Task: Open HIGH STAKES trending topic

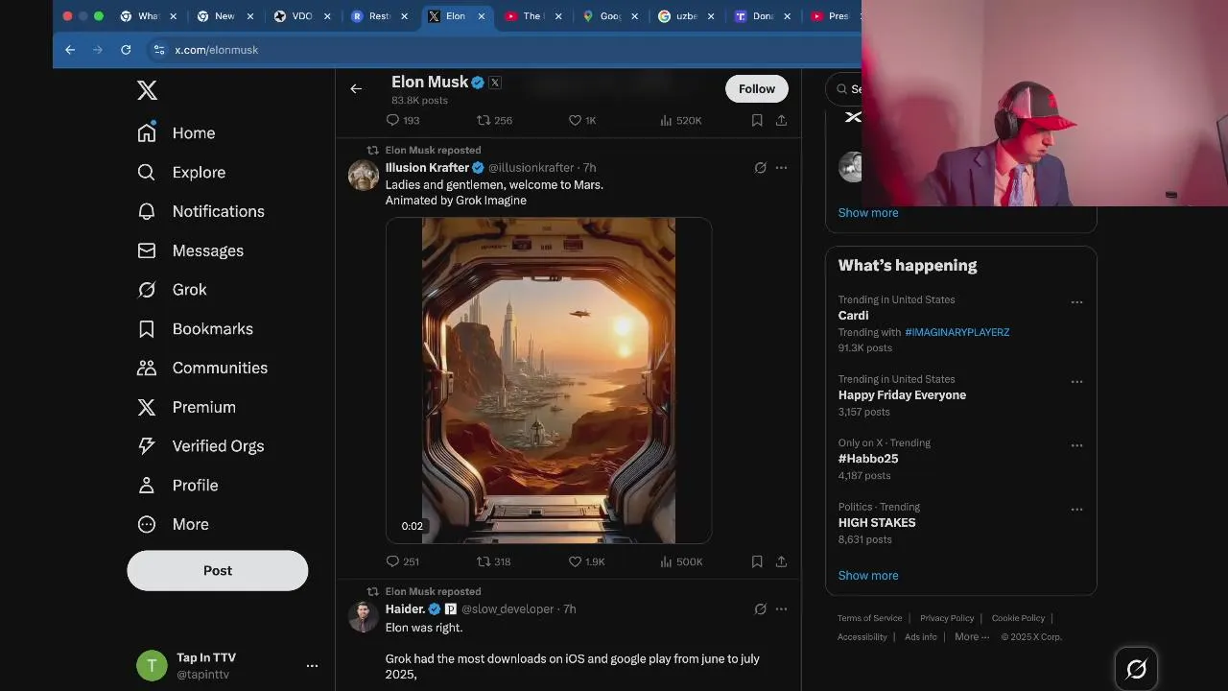Action: [877, 523]
